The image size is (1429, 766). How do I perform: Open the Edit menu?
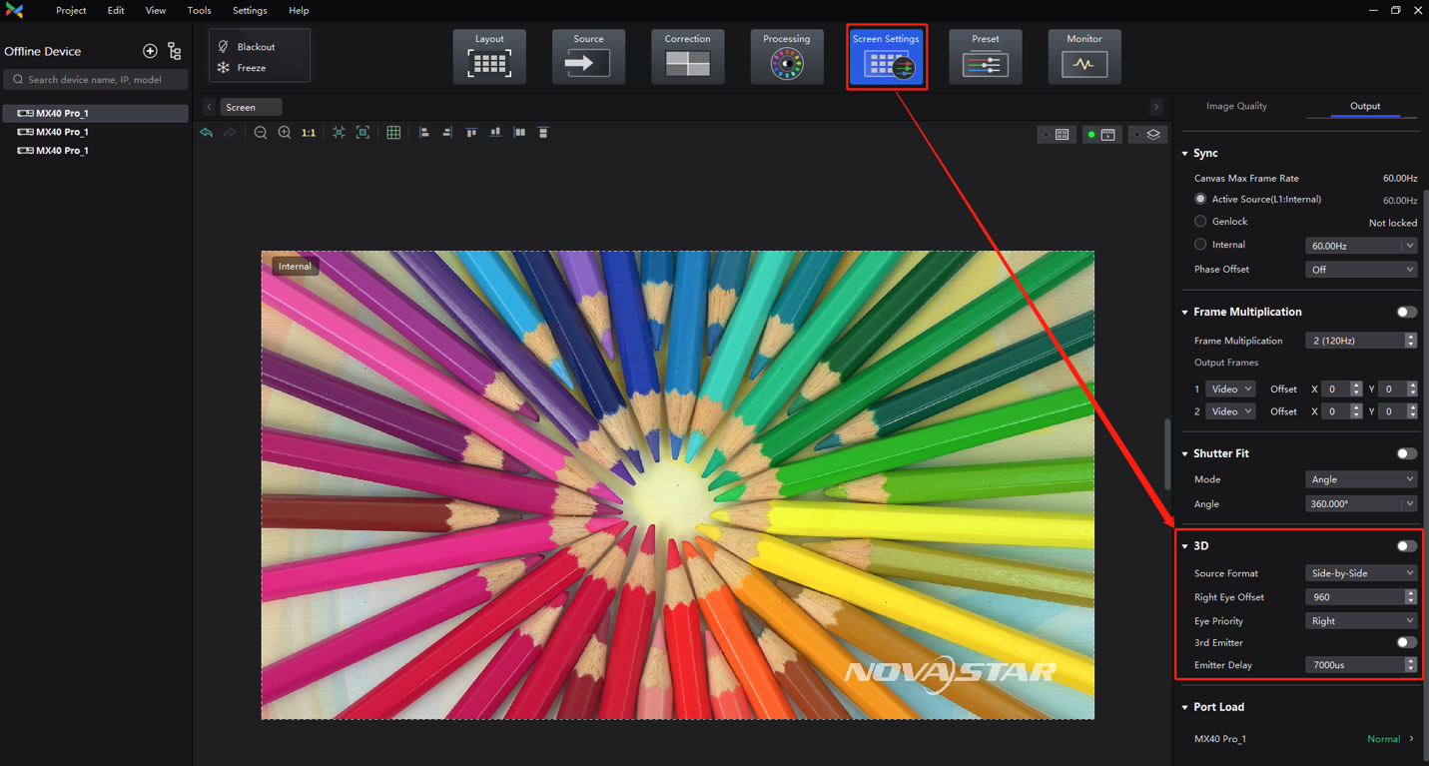point(116,11)
